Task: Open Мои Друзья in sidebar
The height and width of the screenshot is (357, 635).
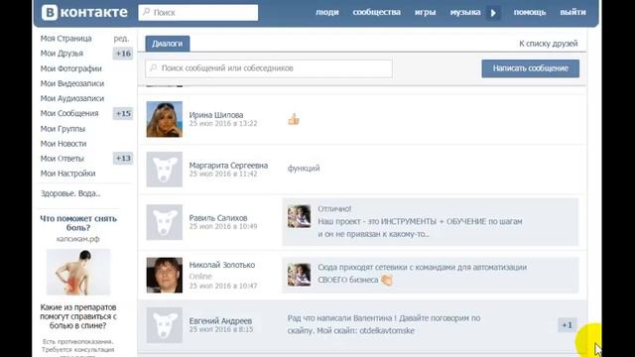Action: 62,54
